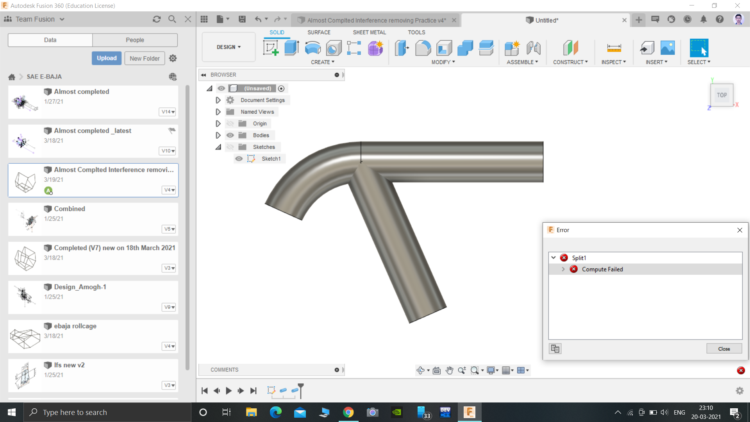750x422 pixels.
Task: Show the Origin folder
Action: coord(230,123)
